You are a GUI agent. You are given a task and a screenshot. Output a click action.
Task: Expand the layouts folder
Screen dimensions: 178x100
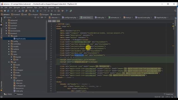pyautogui.click(x=12, y=57)
